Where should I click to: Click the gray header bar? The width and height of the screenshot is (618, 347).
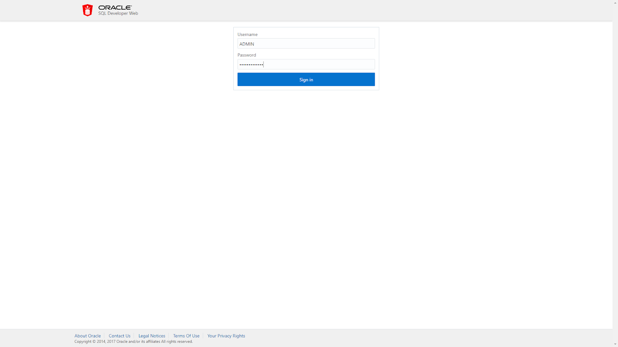click(x=309, y=10)
